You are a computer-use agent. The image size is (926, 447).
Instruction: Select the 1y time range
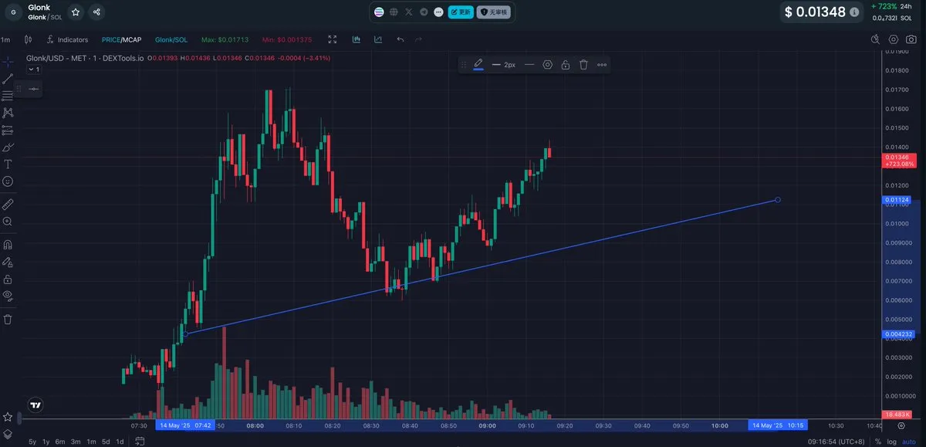coord(46,442)
